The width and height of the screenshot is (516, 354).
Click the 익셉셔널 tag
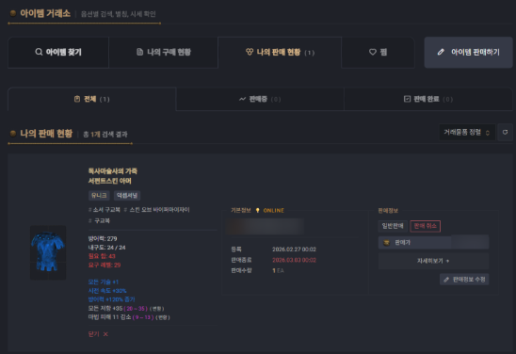pyautogui.click(x=127, y=196)
